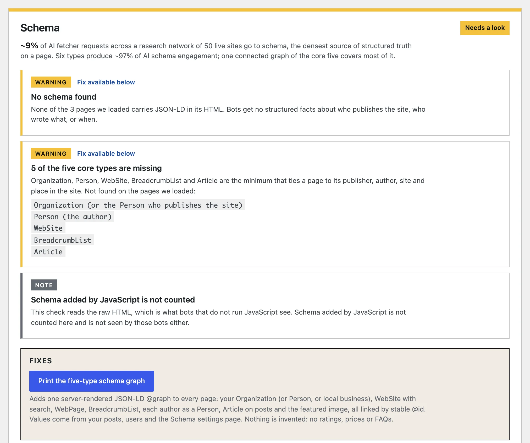
Task: Select the 'Article' code item
Action: 48,252
